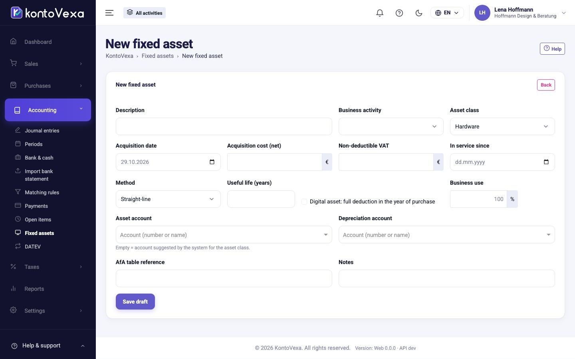
Task: Click the Open items clock icon
Action: [x=18, y=219]
